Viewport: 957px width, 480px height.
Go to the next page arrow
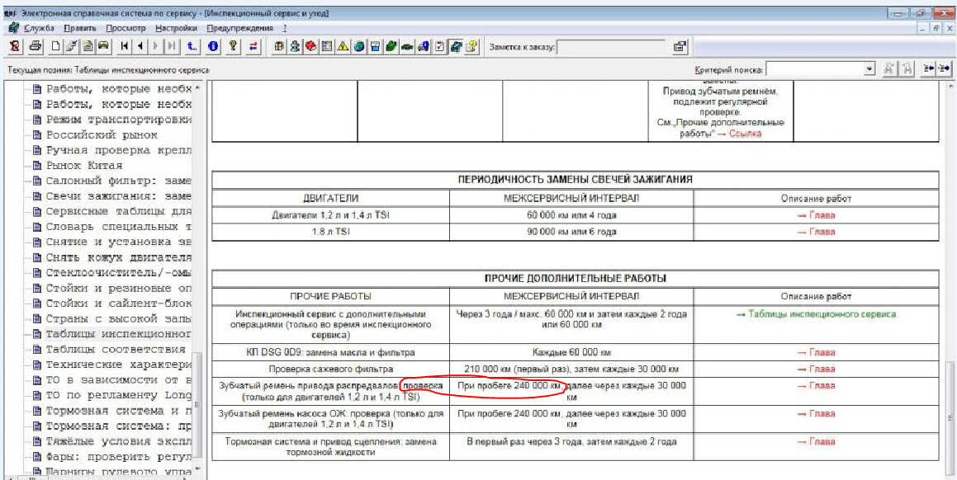(156, 47)
